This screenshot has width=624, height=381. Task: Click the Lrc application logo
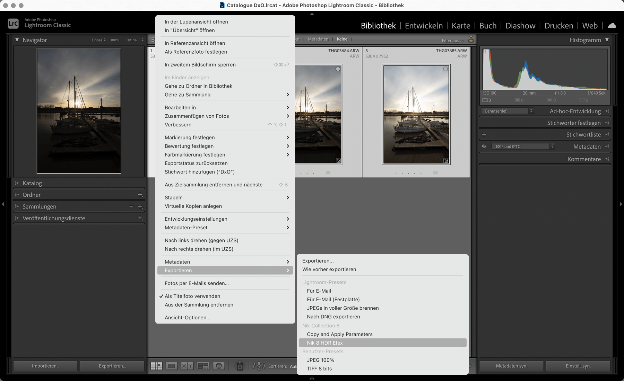coord(13,24)
